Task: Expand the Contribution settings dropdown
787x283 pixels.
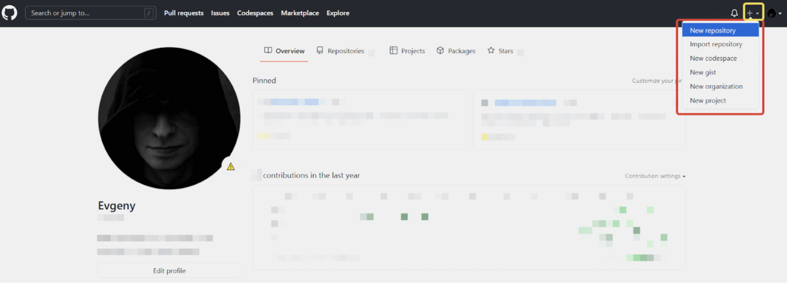Action: point(655,176)
